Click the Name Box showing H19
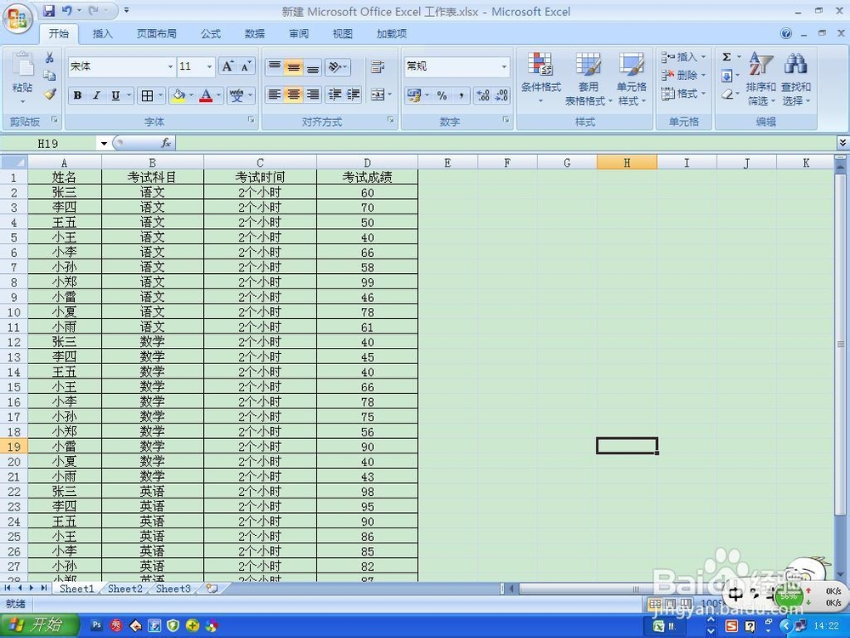 point(48,143)
